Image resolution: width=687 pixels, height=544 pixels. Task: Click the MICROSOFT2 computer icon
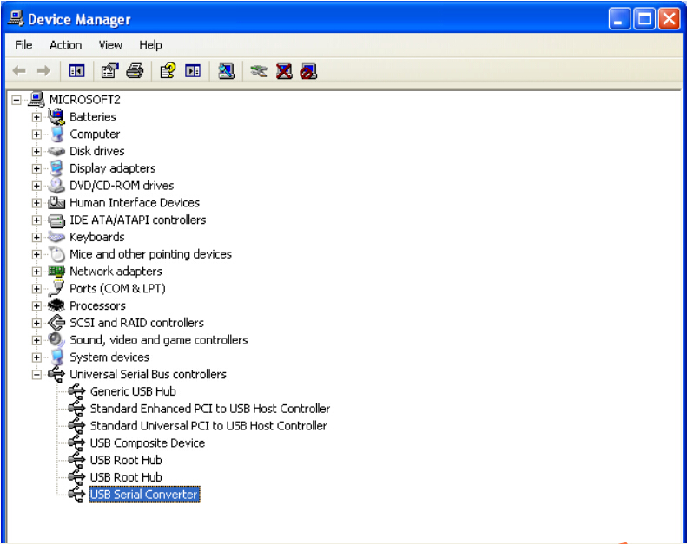pyautogui.click(x=36, y=100)
